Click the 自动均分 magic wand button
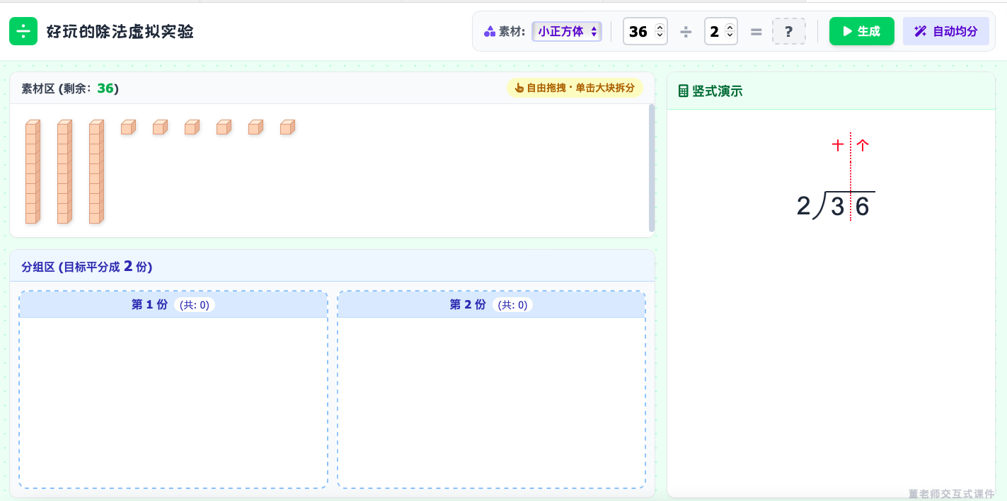 click(946, 31)
